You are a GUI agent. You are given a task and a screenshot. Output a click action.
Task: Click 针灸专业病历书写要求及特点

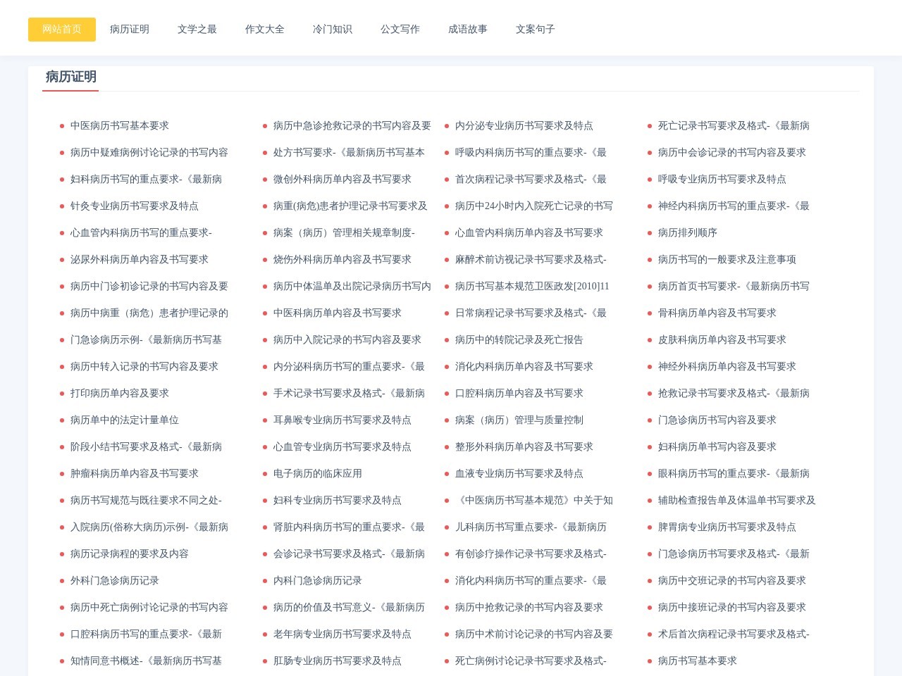tap(135, 206)
